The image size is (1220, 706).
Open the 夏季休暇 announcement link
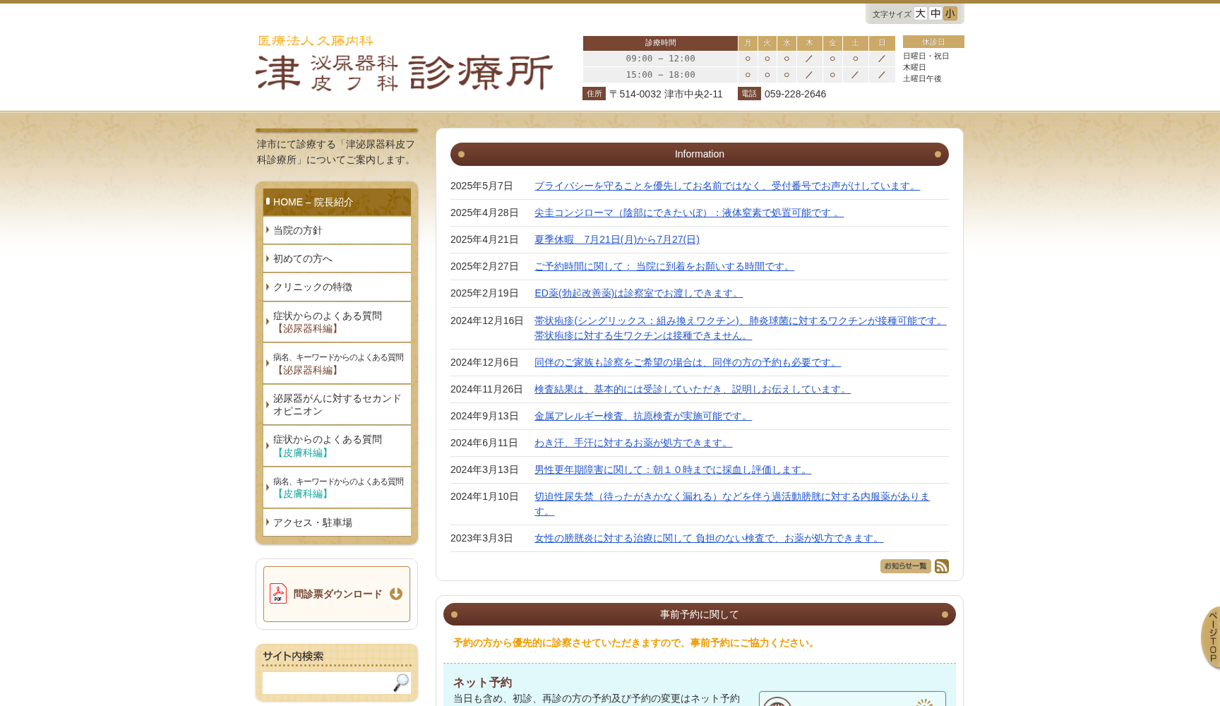(616, 239)
